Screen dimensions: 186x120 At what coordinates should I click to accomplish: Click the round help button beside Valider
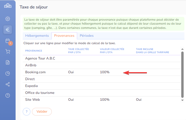(x=27, y=112)
